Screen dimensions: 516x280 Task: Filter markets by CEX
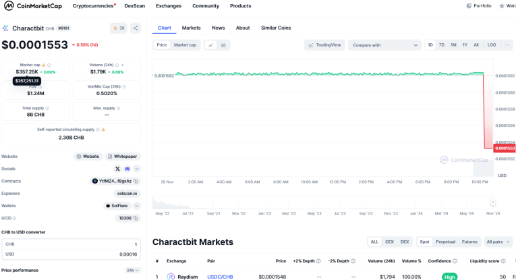pyautogui.click(x=389, y=242)
